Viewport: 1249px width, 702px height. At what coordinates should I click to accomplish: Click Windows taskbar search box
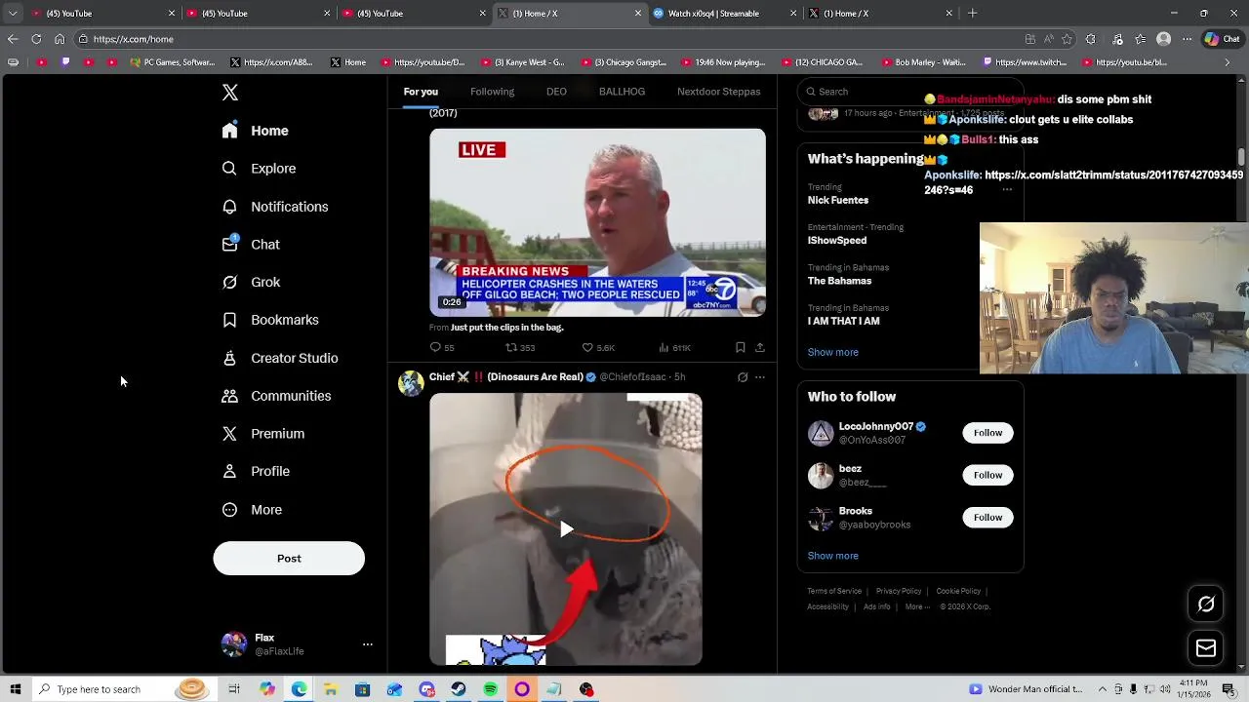[x=124, y=689]
